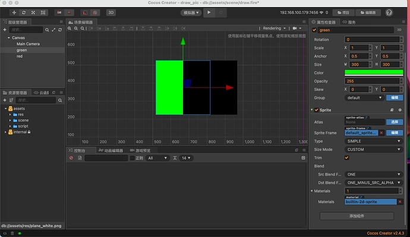This screenshot has height=237, width=410.
Task: Open Size Mode CUSTOM dropdown
Action: 374,149
